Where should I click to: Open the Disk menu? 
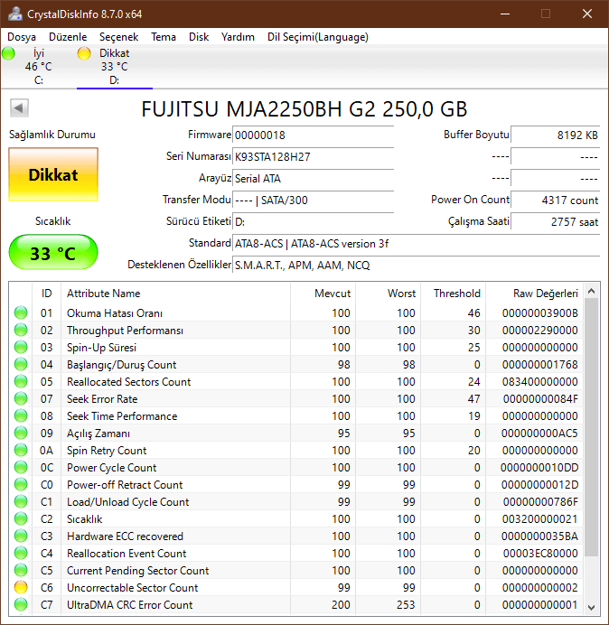[199, 37]
